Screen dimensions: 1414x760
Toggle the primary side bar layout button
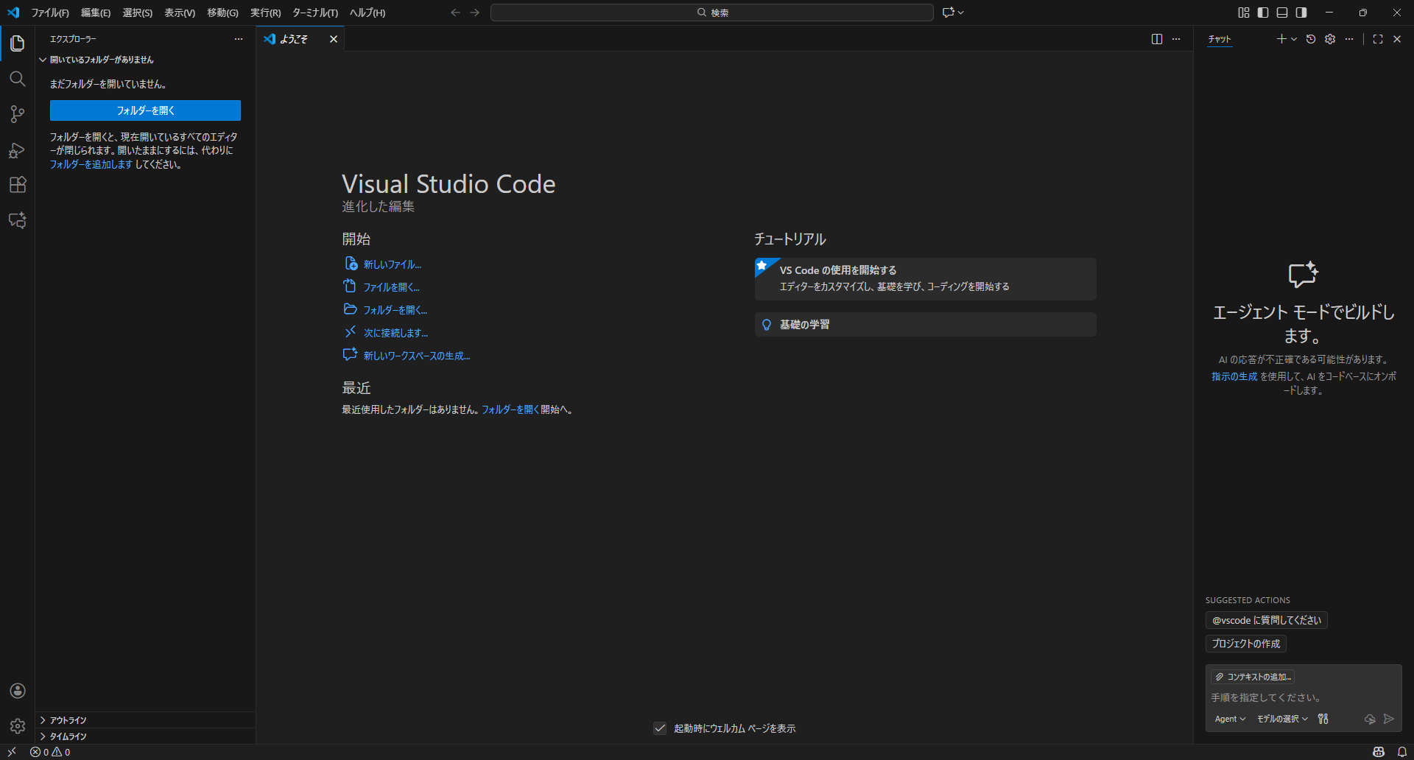pos(1263,13)
